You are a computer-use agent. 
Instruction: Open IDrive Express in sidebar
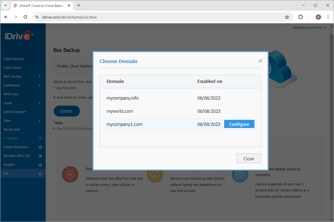click(x=15, y=112)
